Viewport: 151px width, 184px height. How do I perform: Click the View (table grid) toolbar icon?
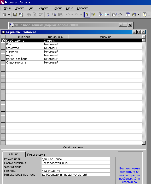(4, 15)
